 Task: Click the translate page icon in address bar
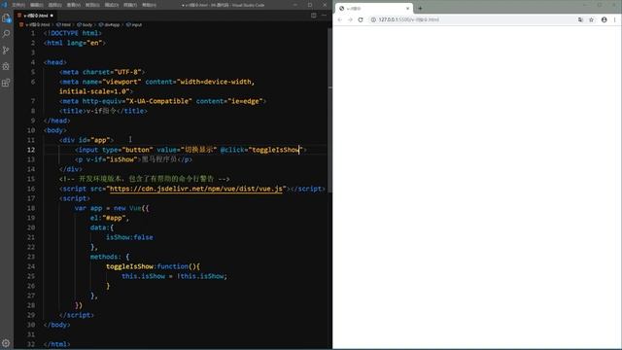click(580, 19)
